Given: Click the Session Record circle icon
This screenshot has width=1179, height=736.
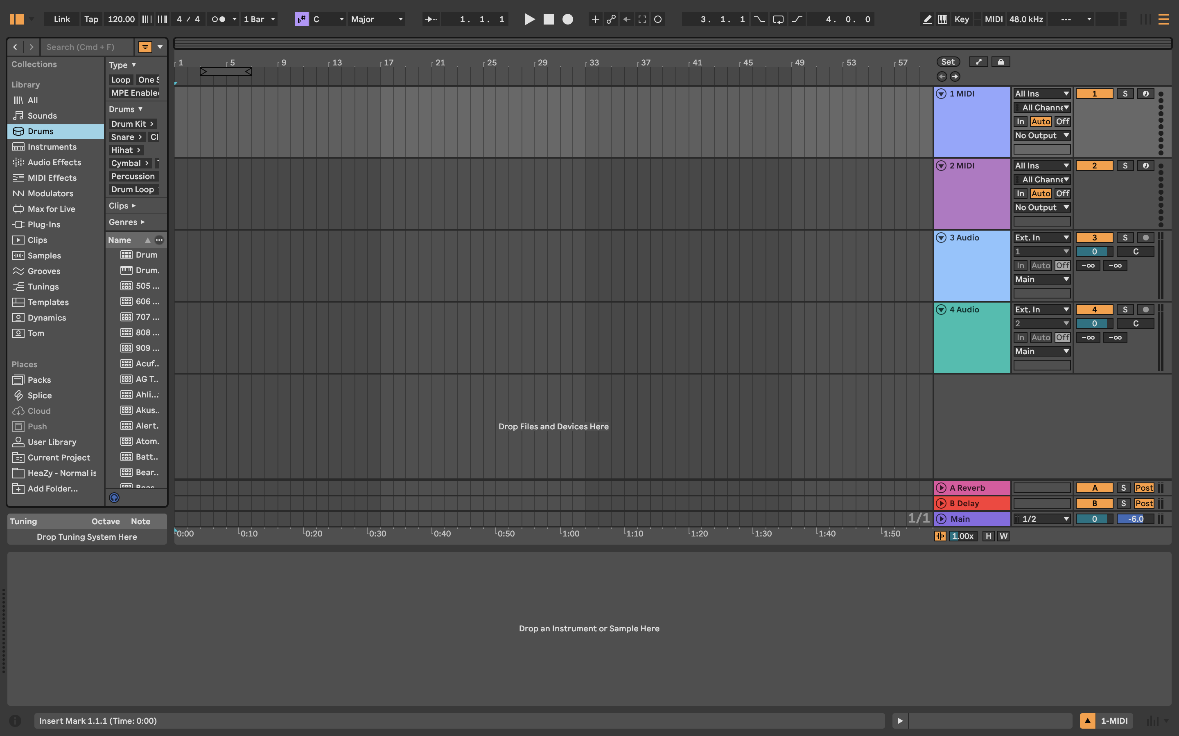Looking at the screenshot, I should click(658, 19).
